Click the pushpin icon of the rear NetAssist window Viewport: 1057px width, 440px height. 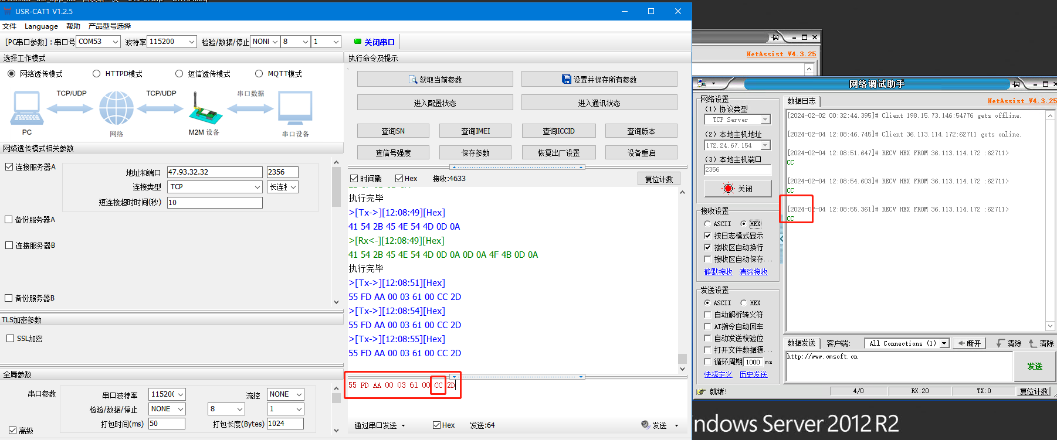click(775, 37)
